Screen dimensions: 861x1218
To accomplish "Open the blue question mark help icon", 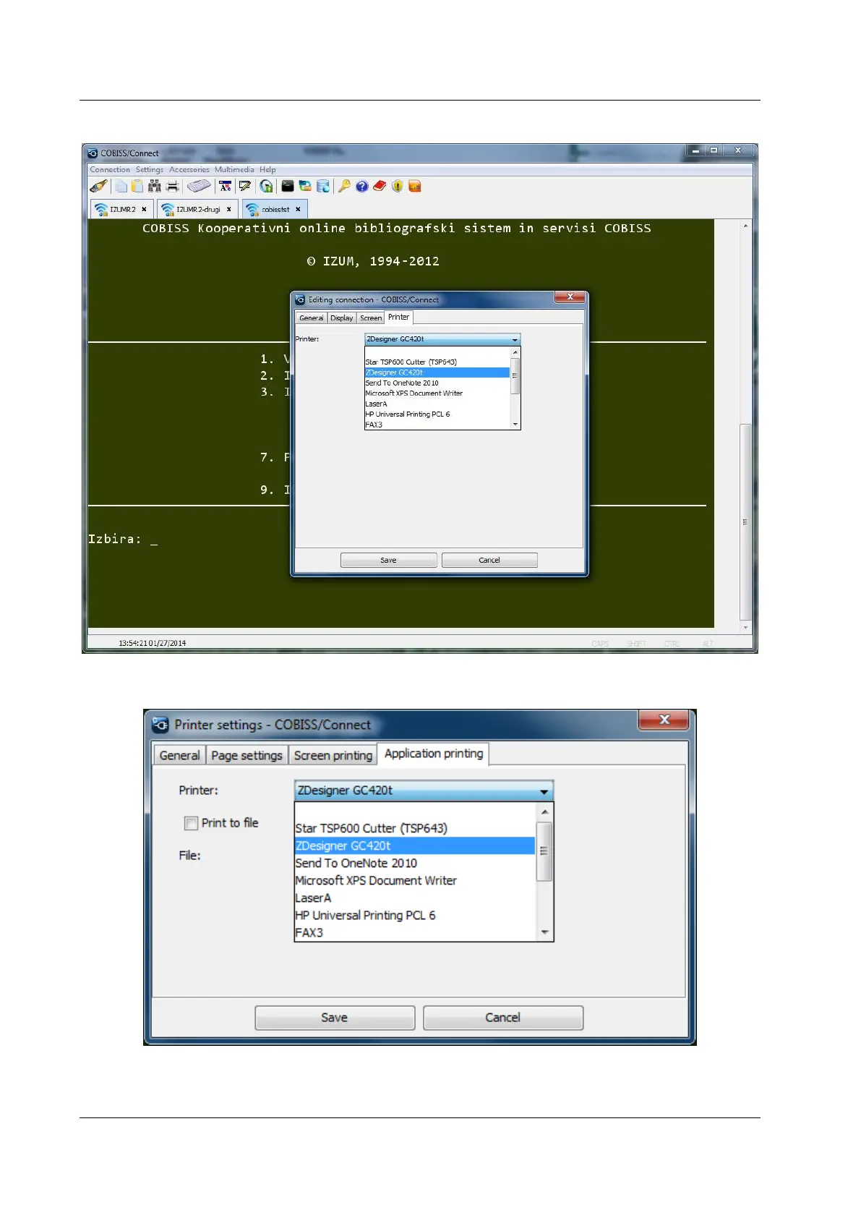I will pos(362,187).
